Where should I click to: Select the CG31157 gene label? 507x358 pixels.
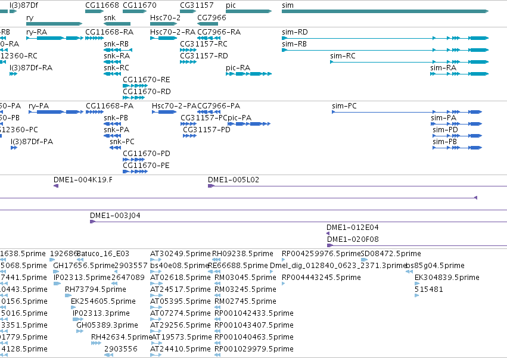(x=197, y=5)
